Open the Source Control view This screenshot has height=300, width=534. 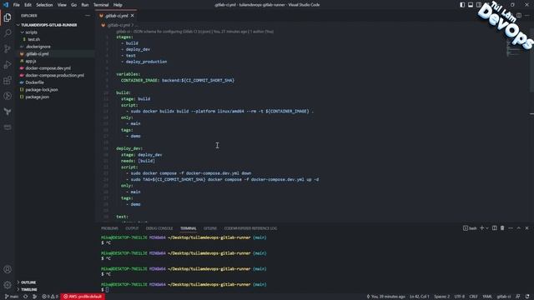(x=8, y=48)
